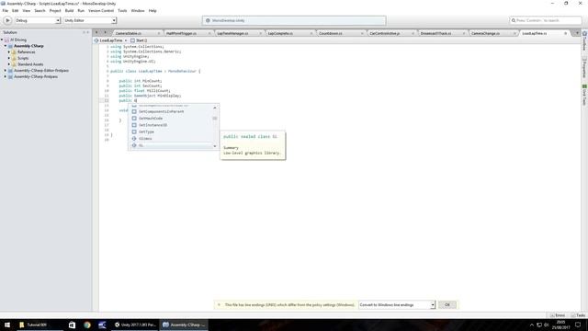The image size is (588, 331).
Task: Click autocomplete list scroll-down arrow
Action: [x=215, y=146]
